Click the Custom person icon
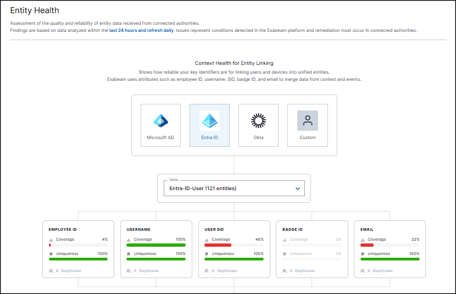 308,121
